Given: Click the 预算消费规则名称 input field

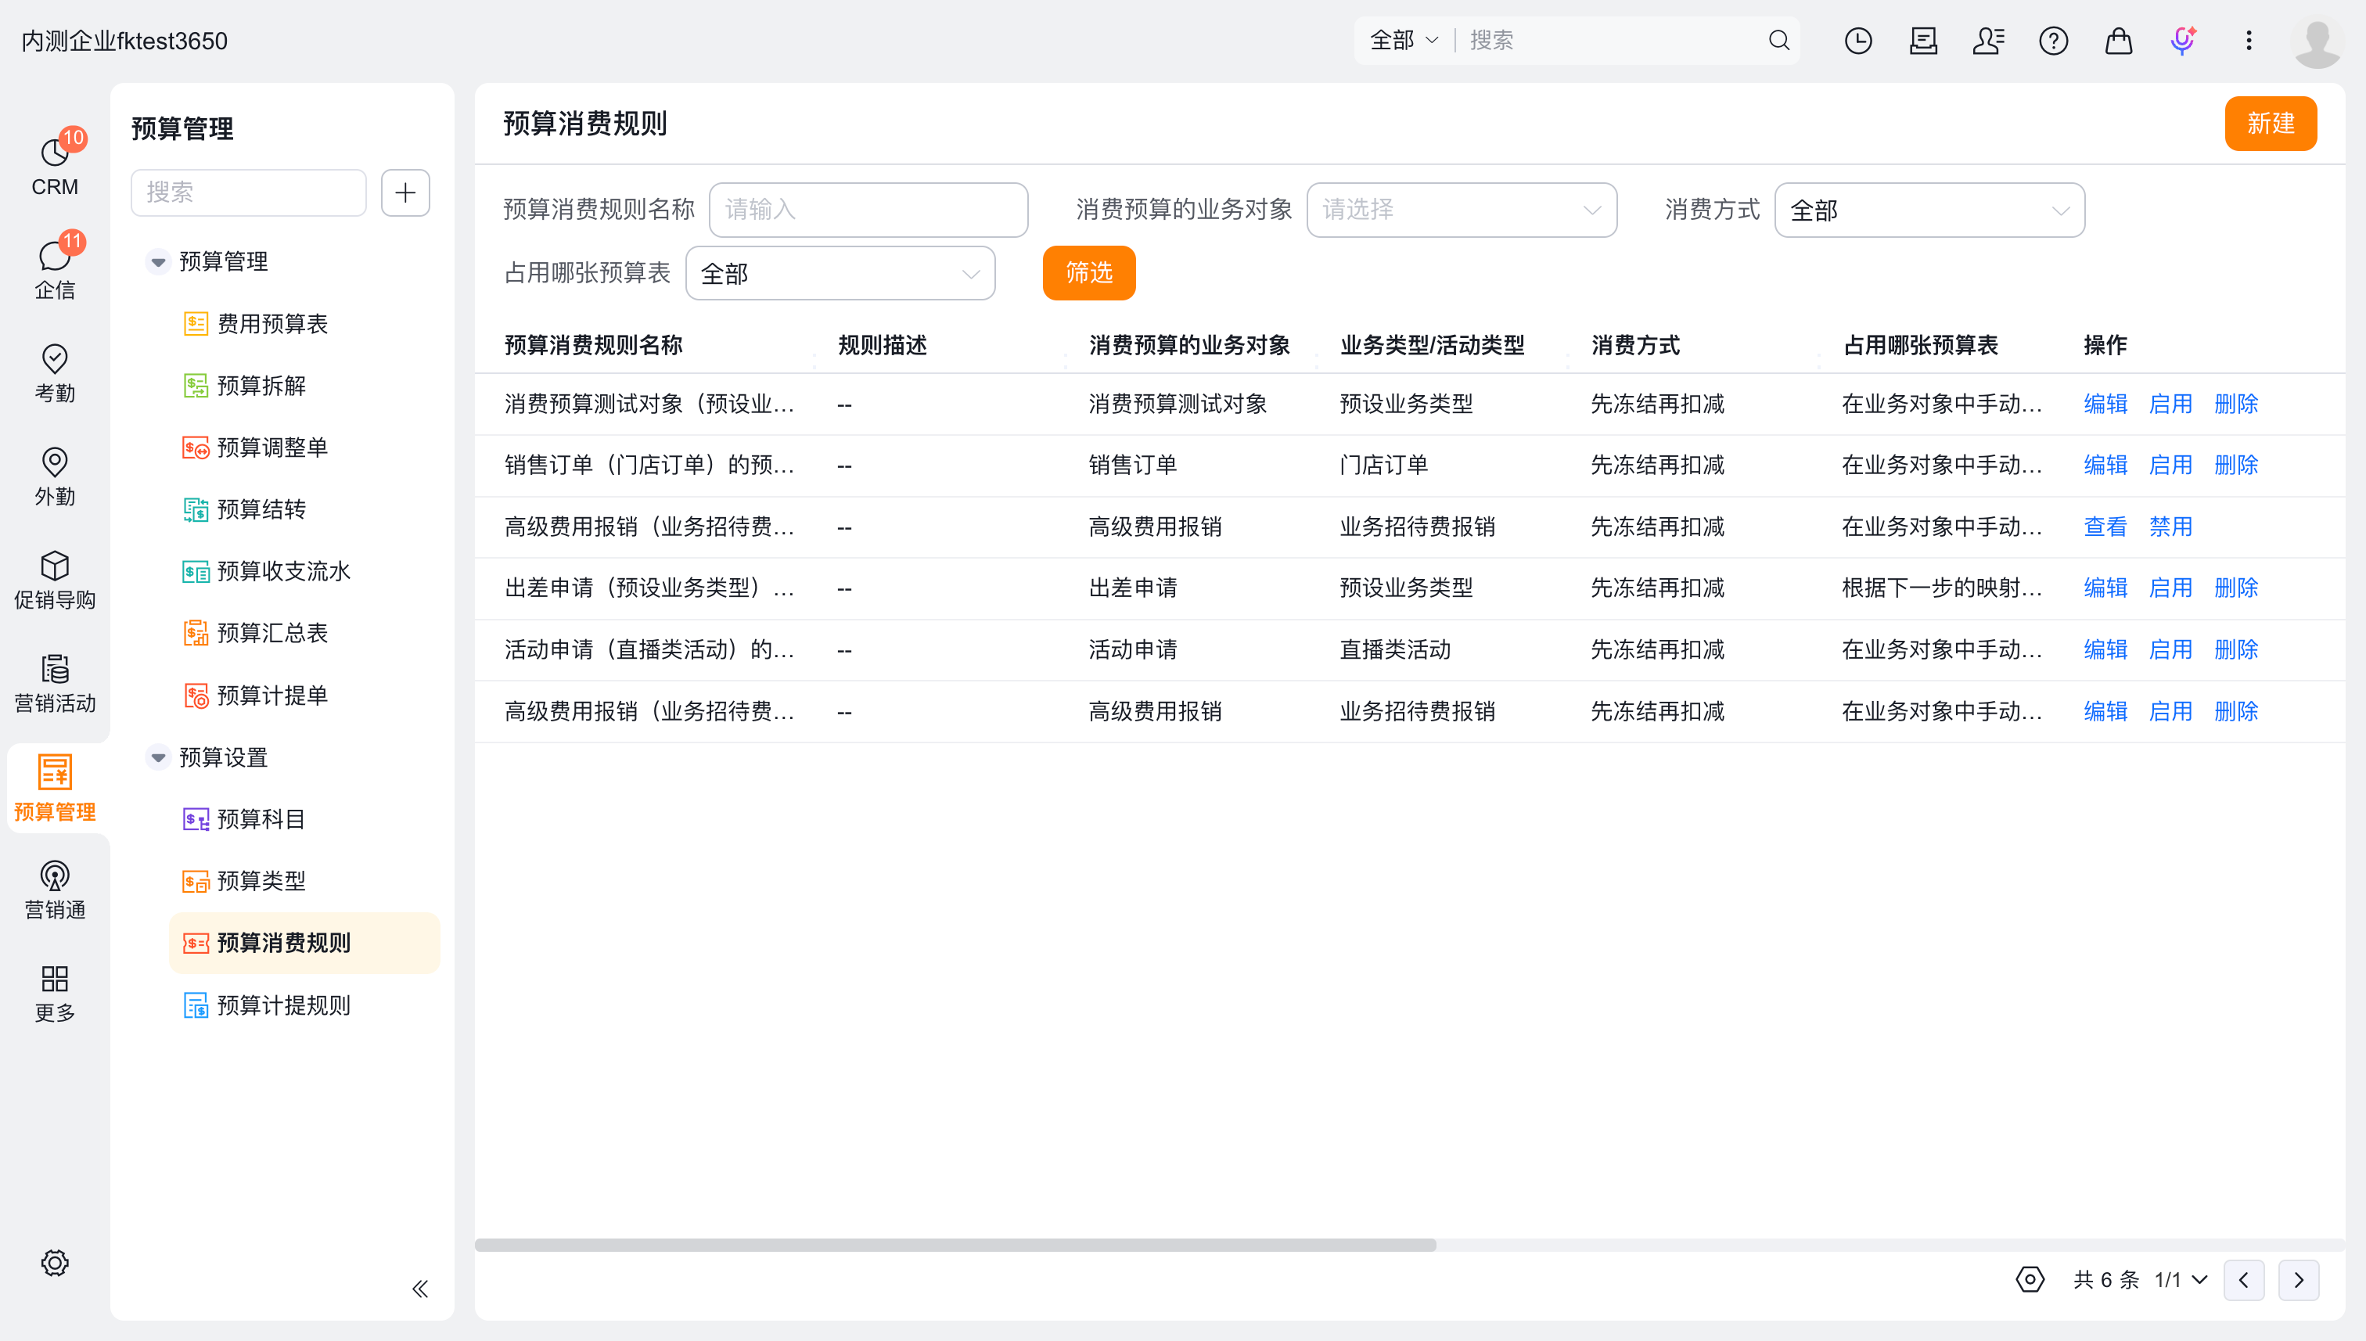Looking at the screenshot, I should pyautogui.click(x=868, y=210).
